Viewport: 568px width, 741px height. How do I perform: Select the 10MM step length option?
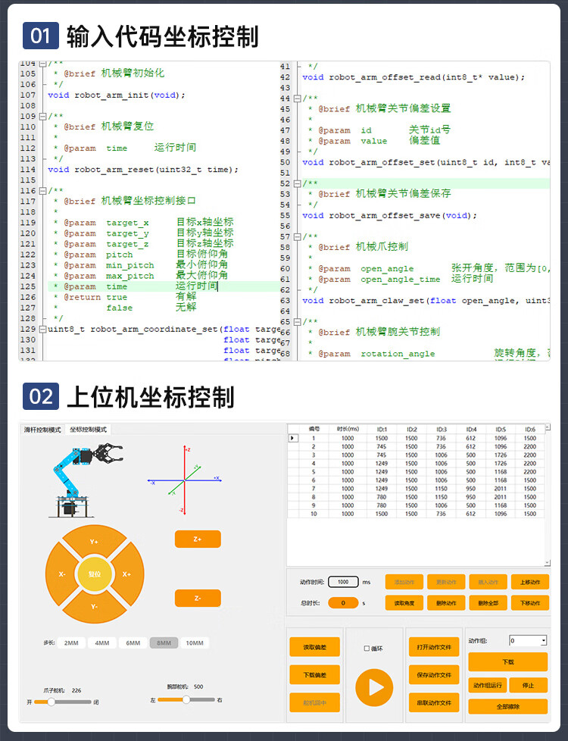pos(194,643)
